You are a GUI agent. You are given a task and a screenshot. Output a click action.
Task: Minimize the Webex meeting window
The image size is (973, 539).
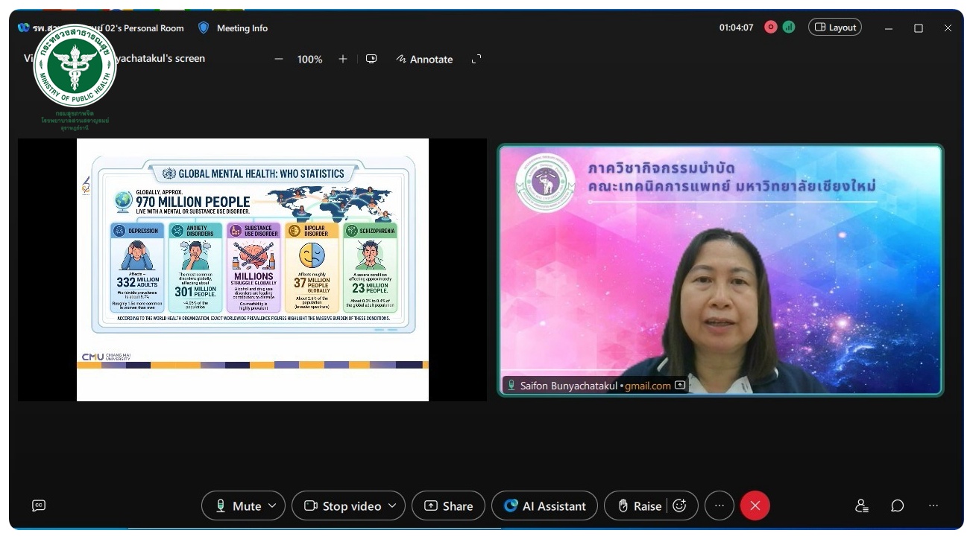tap(889, 28)
